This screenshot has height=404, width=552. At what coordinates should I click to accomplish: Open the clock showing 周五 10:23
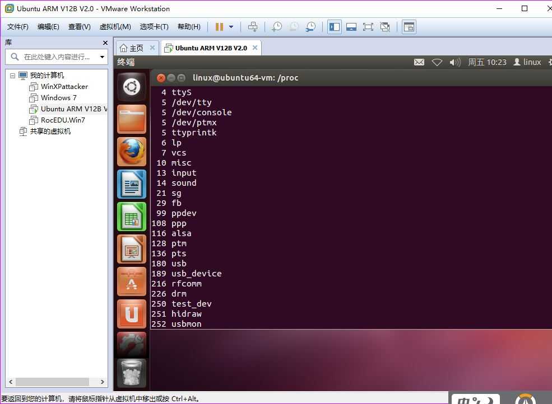pos(487,62)
